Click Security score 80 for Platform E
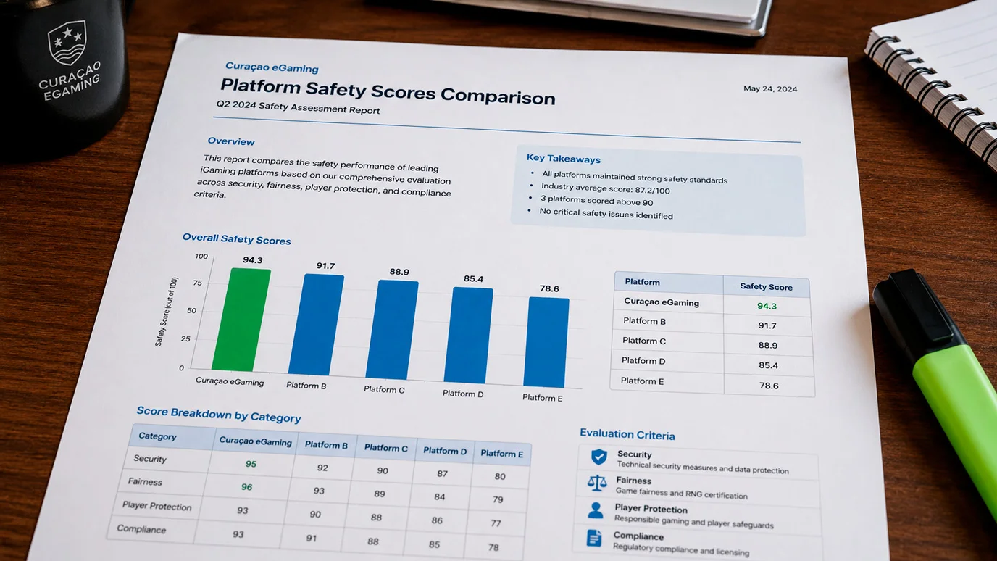 500,476
